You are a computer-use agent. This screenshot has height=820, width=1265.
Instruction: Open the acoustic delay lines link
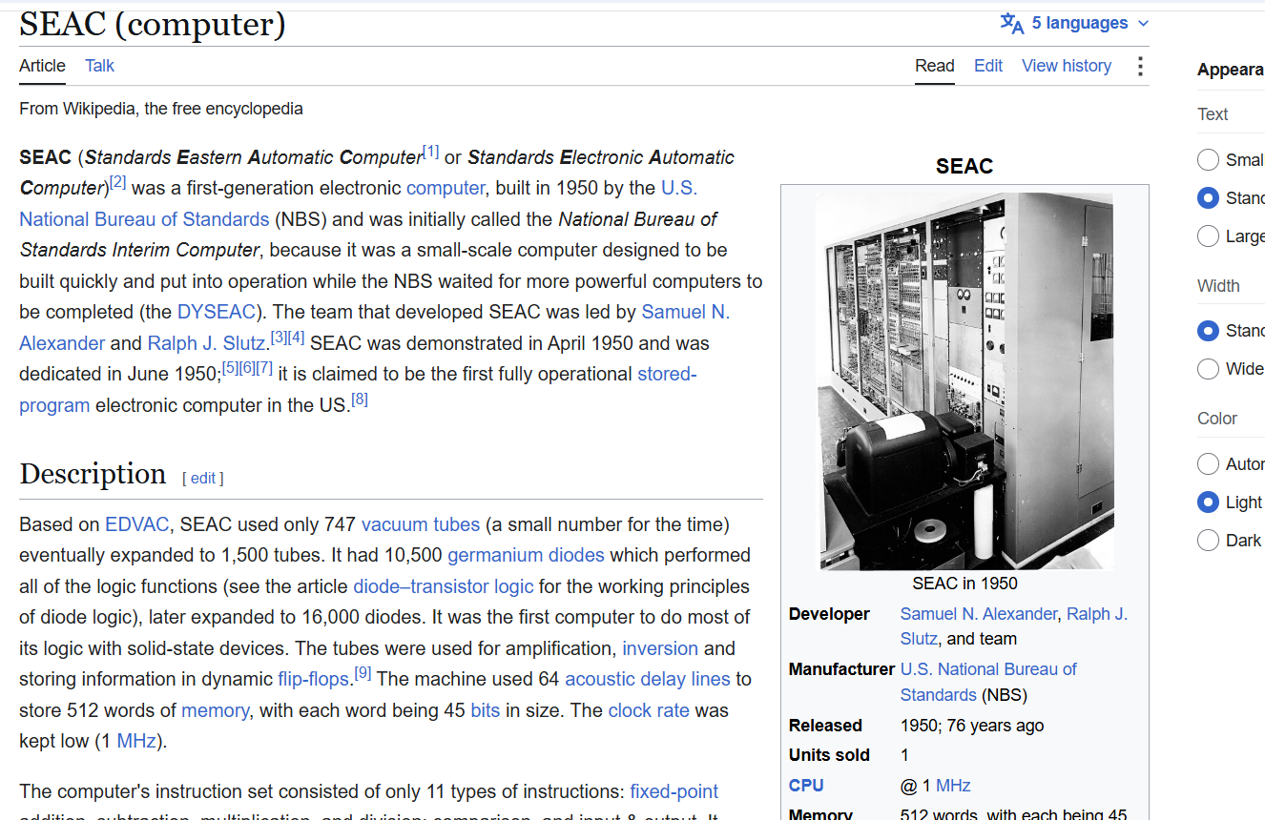coord(648,679)
